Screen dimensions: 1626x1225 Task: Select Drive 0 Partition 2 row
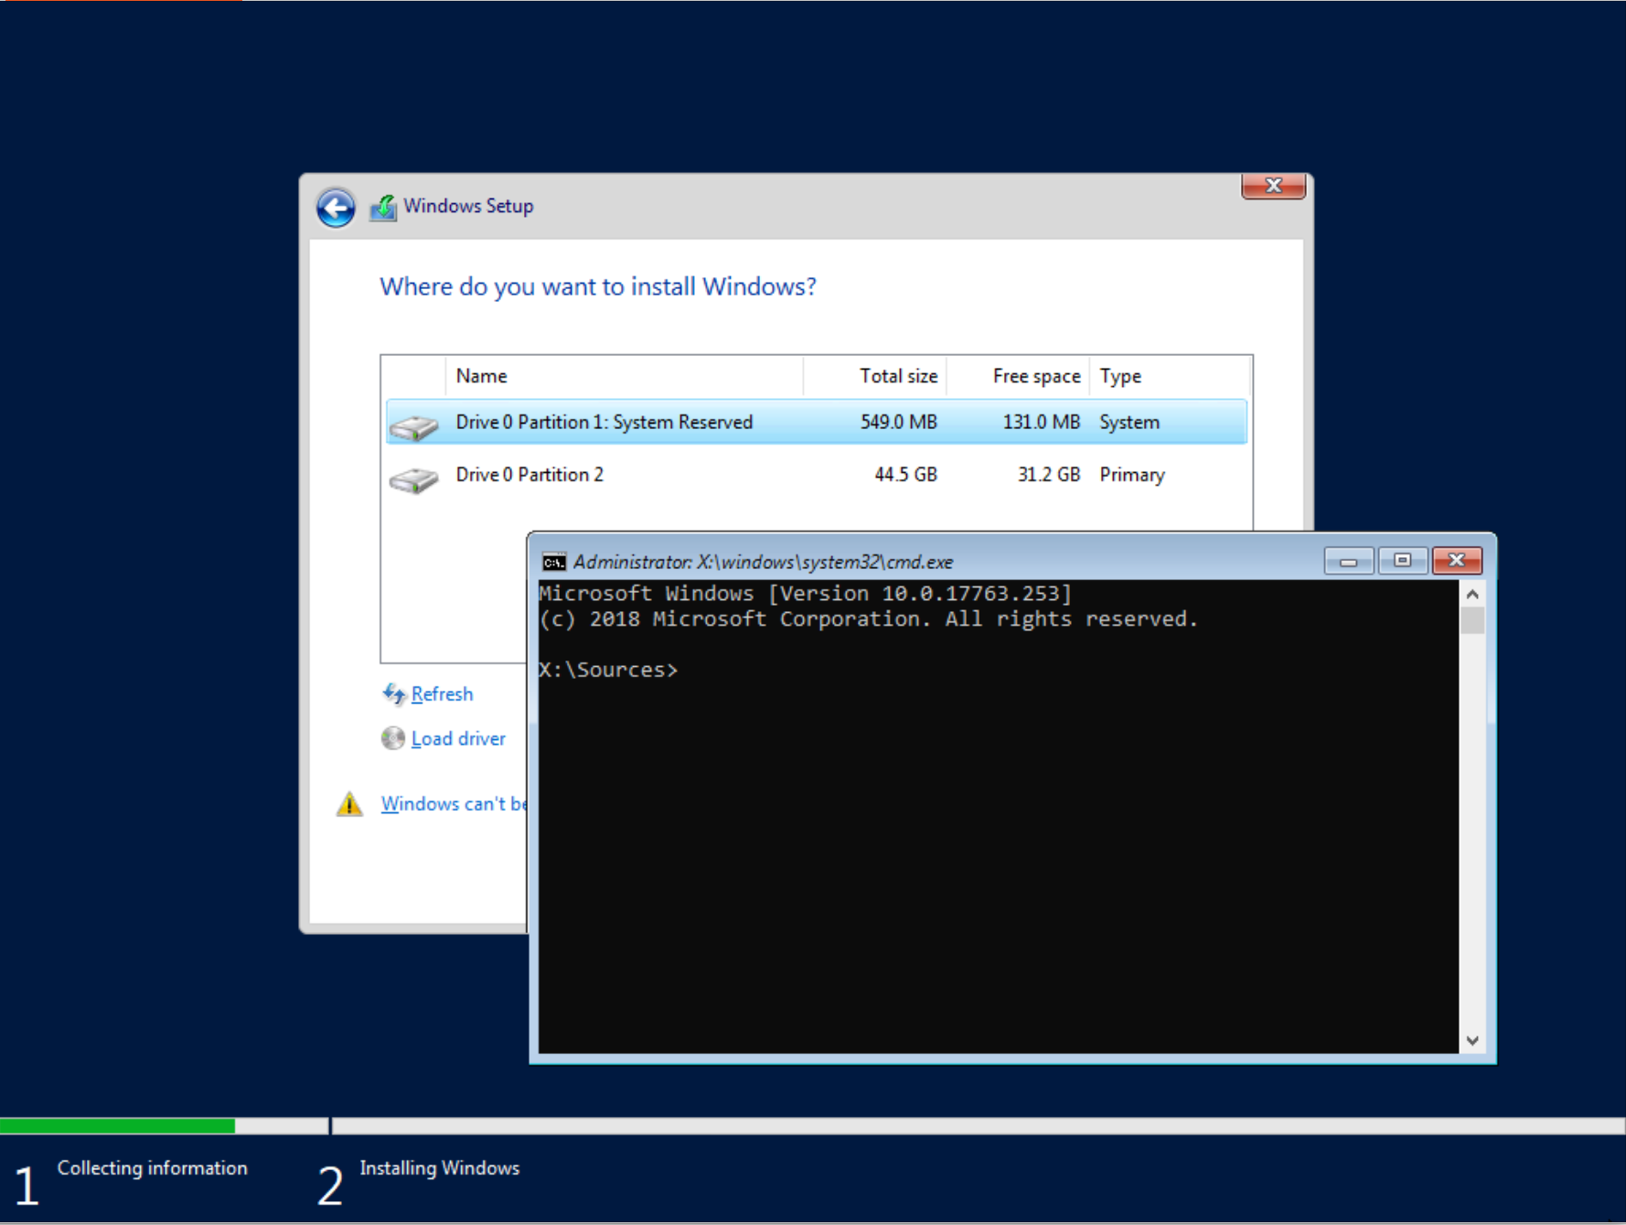816,475
